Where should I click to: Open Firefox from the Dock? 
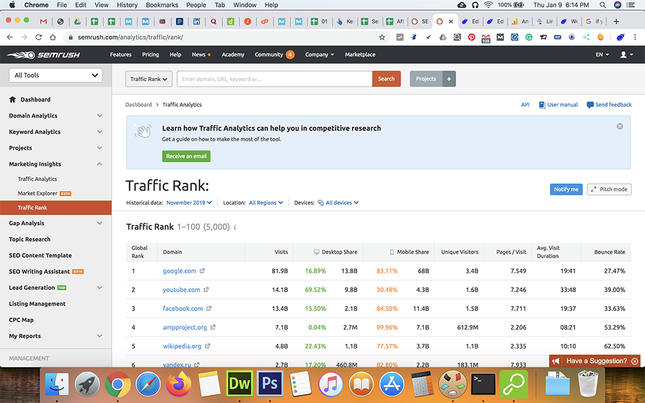click(x=178, y=384)
